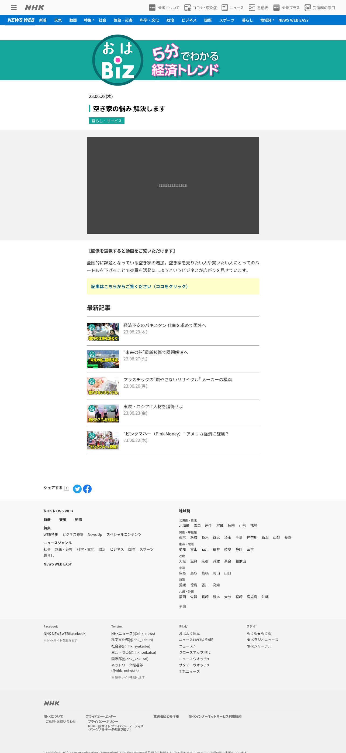Share article via Twitter icon
Screen dimensions: 346x753
(x=77, y=489)
